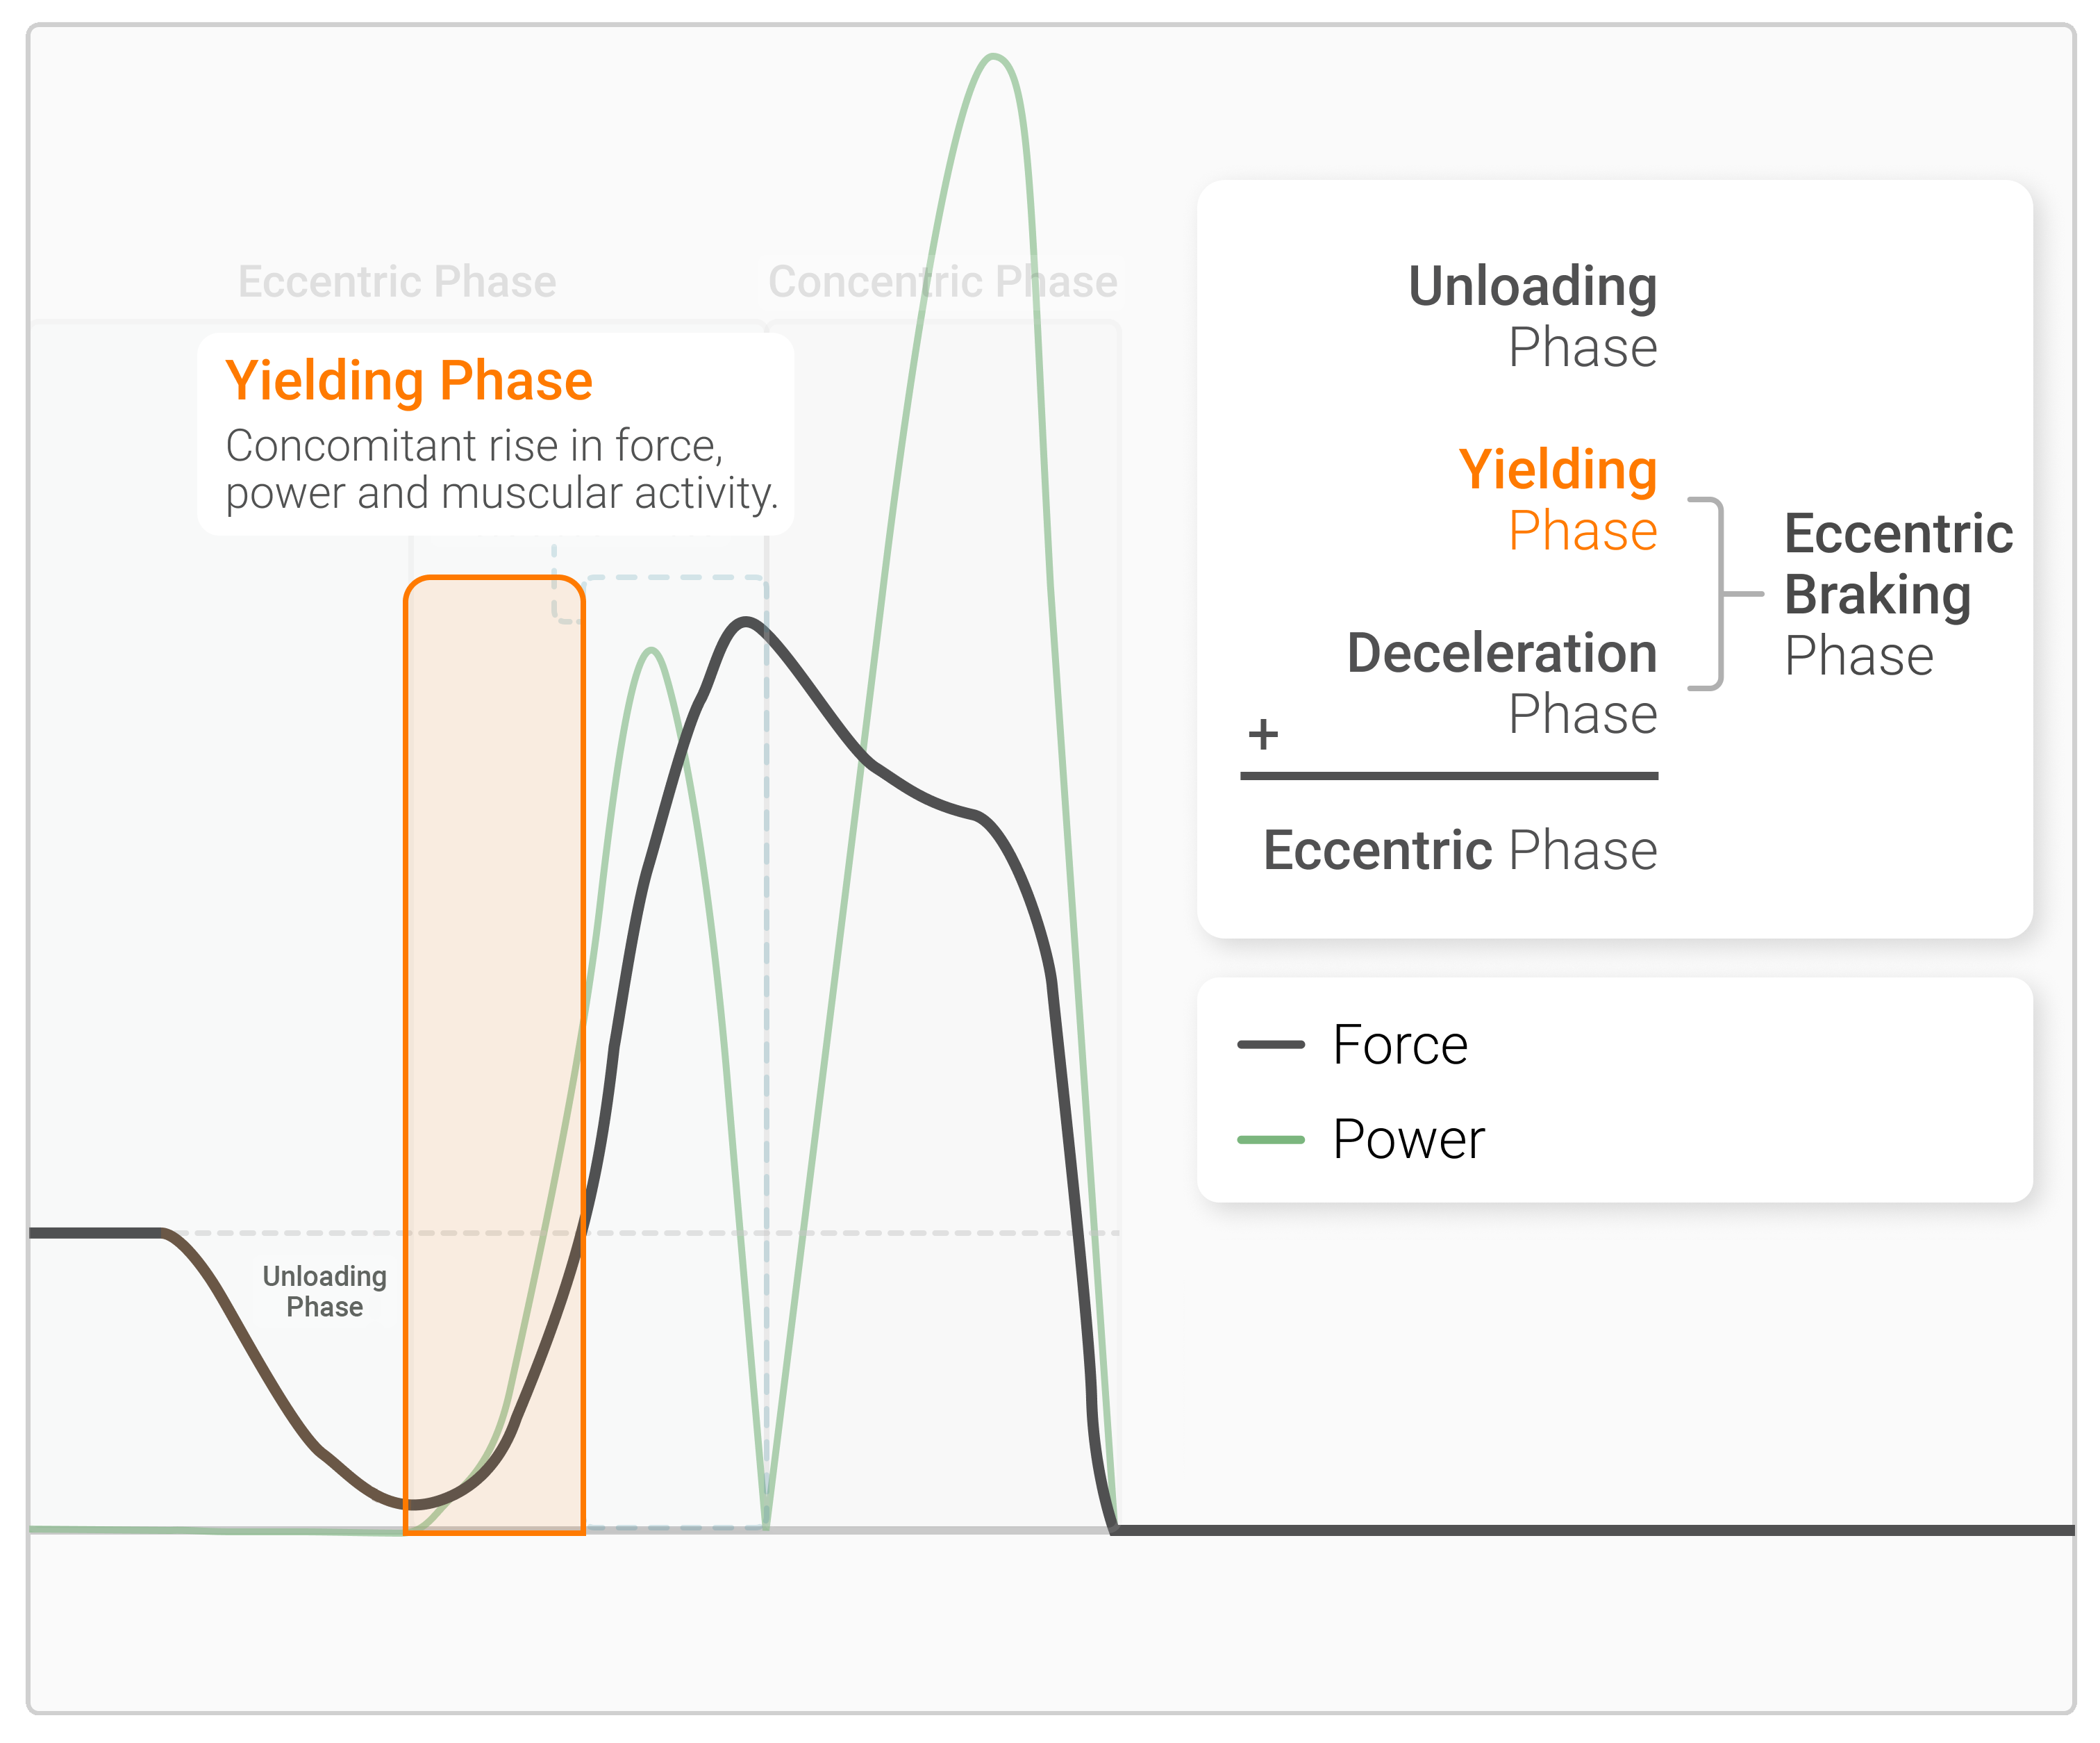Screen dimensions: 2100x1743
Task: Click the orange Yielding Phase callout title
Action: point(409,381)
